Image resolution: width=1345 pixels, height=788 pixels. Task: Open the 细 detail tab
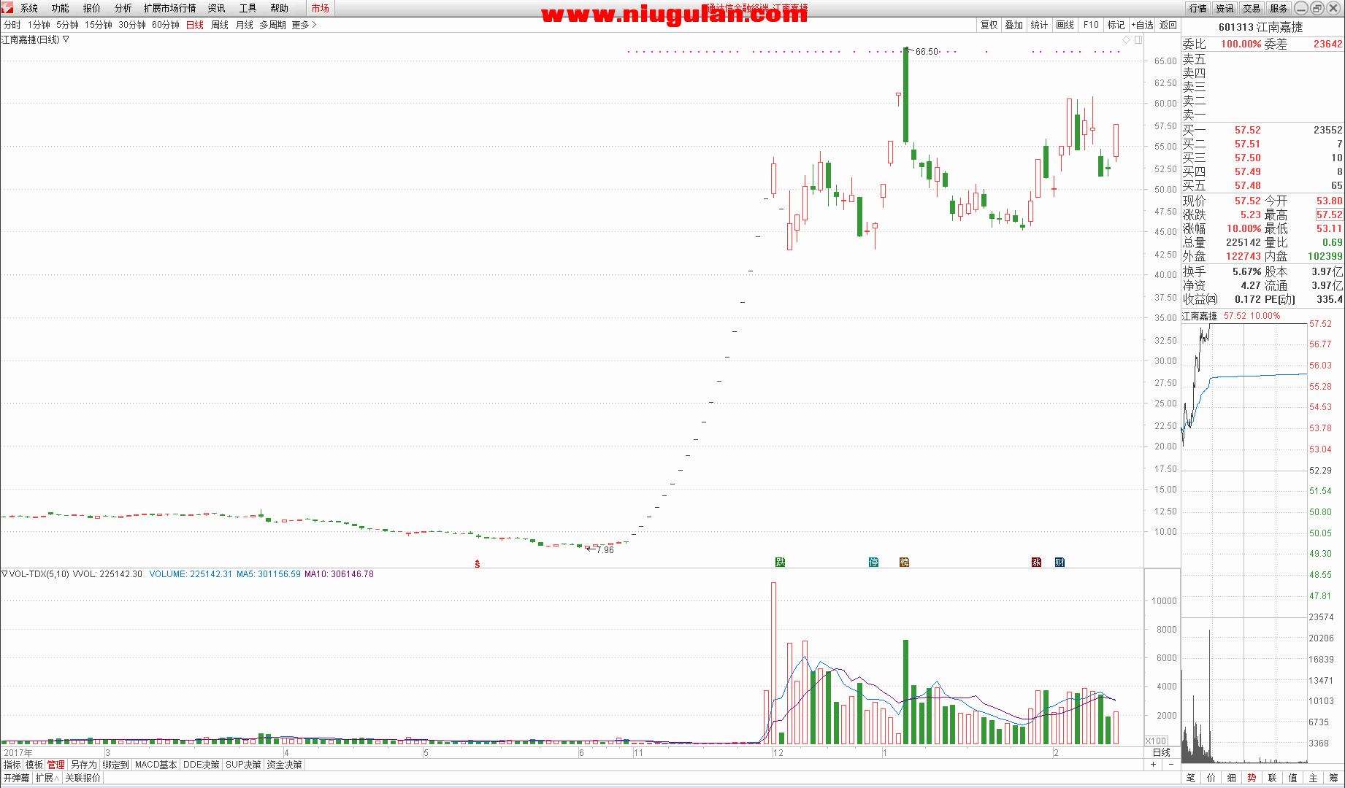pos(1232,778)
